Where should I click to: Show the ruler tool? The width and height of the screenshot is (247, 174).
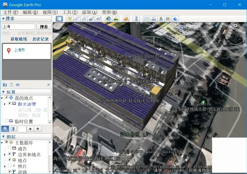pyautogui.click(x=136, y=19)
